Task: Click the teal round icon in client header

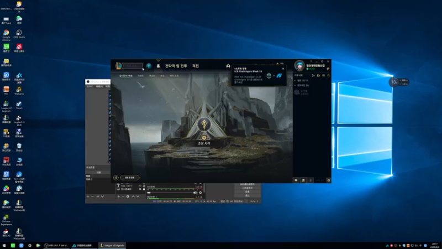Action: pos(149,66)
